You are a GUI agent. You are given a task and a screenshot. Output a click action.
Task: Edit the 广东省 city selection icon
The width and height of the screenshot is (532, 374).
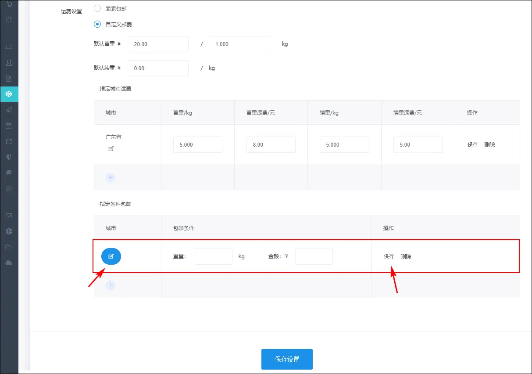111,149
